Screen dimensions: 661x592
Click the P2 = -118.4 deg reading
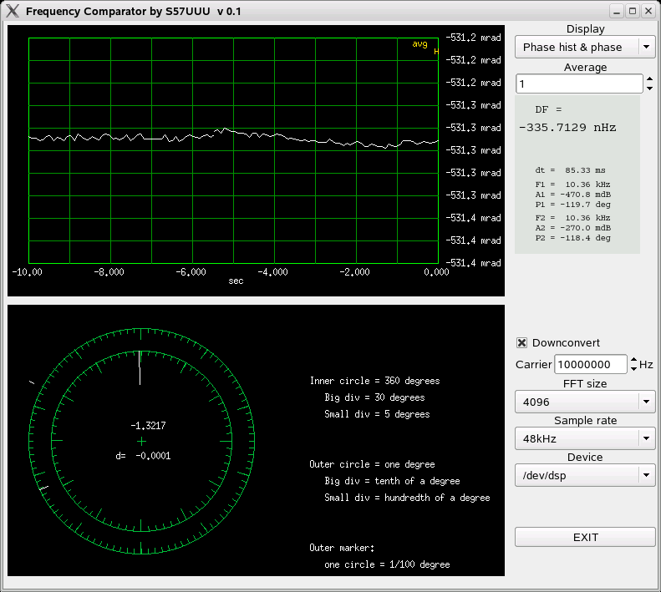pyautogui.click(x=573, y=238)
